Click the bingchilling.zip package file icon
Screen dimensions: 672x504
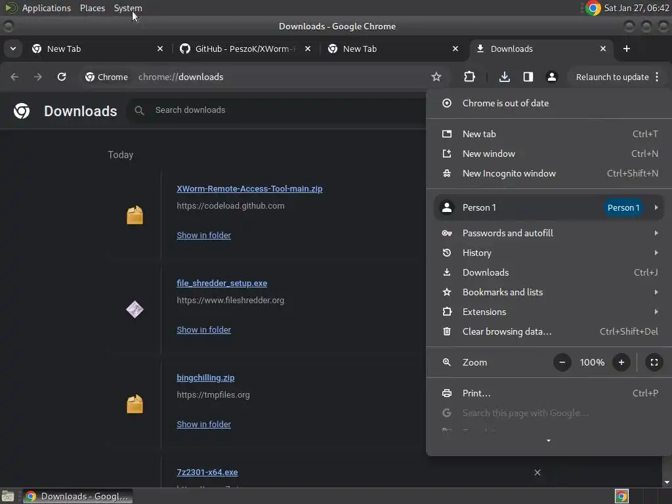click(135, 404)
